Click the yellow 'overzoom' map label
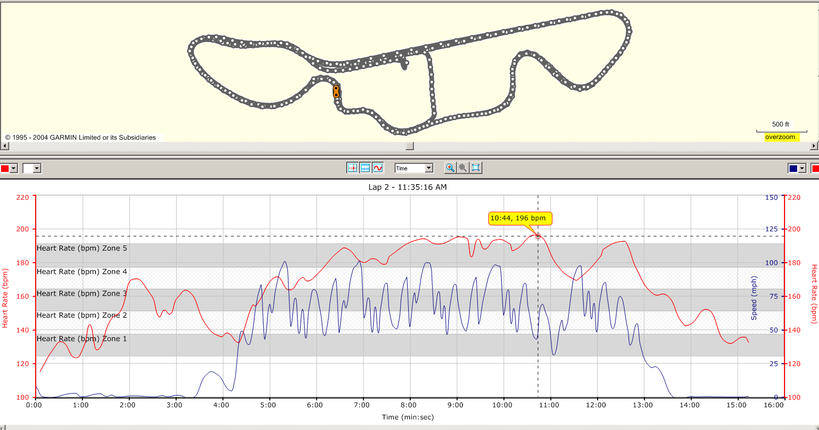This screenshot has width=819, height=430. pyautogui.click(x=780, y=137)
